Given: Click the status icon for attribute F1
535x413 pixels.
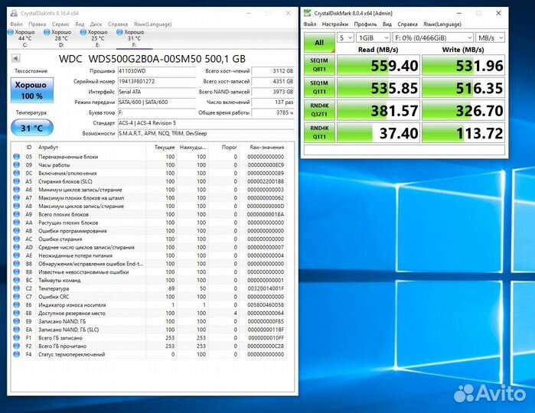Looking at the screenshot, I should [16, 337].
